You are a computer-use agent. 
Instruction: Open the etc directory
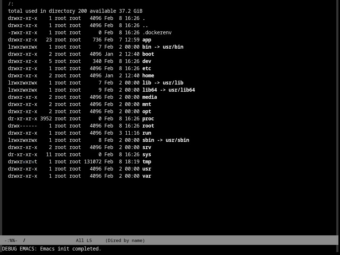(x=147, y=69)
